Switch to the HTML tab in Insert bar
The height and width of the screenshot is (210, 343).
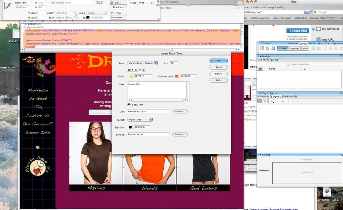coord(328,43)
